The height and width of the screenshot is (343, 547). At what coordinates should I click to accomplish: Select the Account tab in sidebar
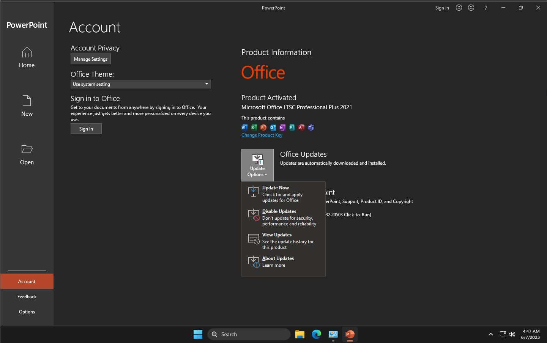coord(27,282)
